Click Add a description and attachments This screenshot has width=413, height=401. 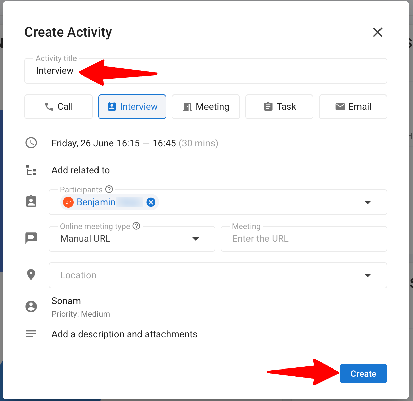124,334
